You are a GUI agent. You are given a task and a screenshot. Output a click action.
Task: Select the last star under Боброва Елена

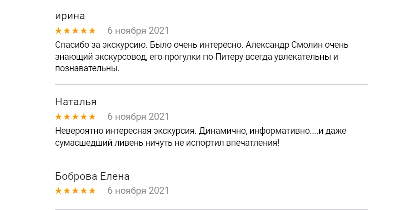92,191
